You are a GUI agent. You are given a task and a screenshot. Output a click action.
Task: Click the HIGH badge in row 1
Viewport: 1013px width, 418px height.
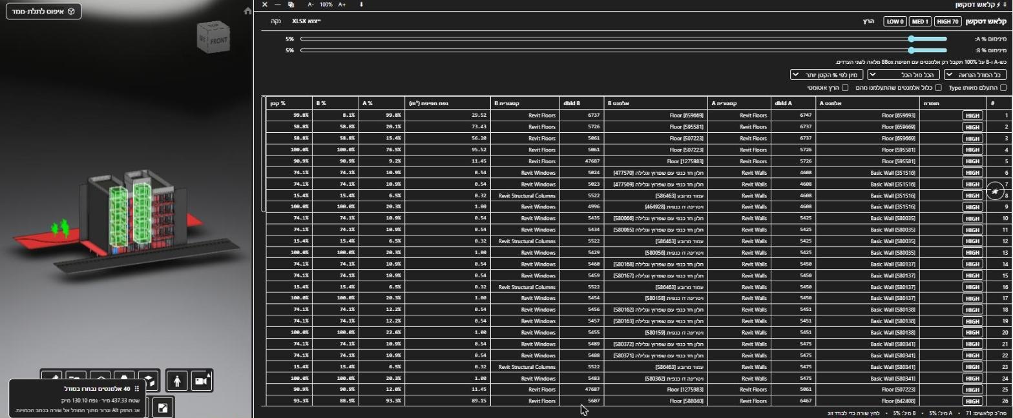(x=972, y=115)
